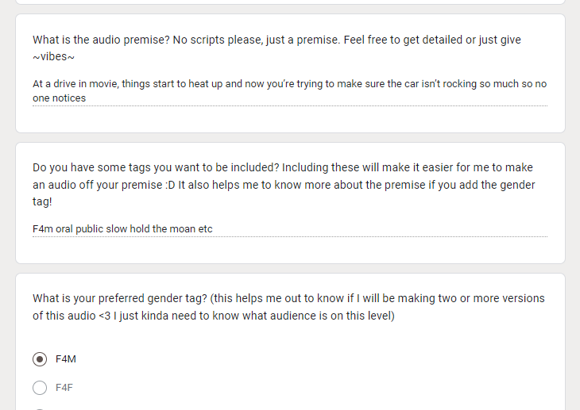
Task: Click the "Do you have some tags" question title
Action: pos(284,184)
